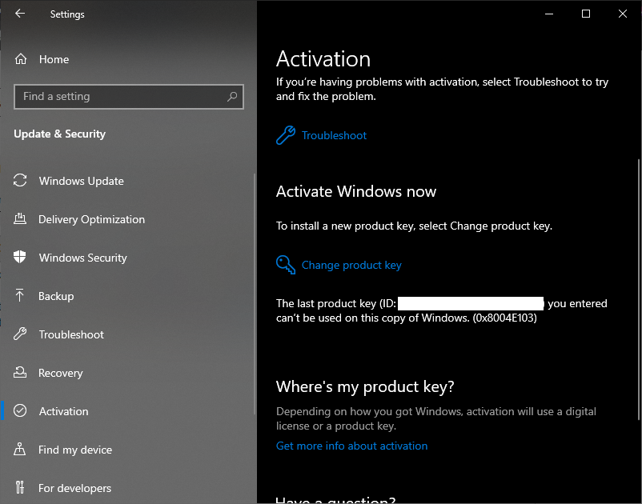Image resolution: width=642 pixels, height=504 pixels.
Task: Focus the Find a setting box
Action: (x=129, y=97)
